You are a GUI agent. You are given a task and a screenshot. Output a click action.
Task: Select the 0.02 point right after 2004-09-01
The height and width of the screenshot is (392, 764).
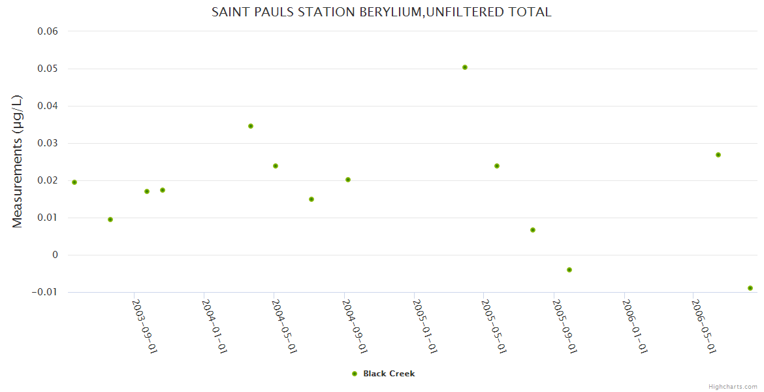(x=348, y=180)
